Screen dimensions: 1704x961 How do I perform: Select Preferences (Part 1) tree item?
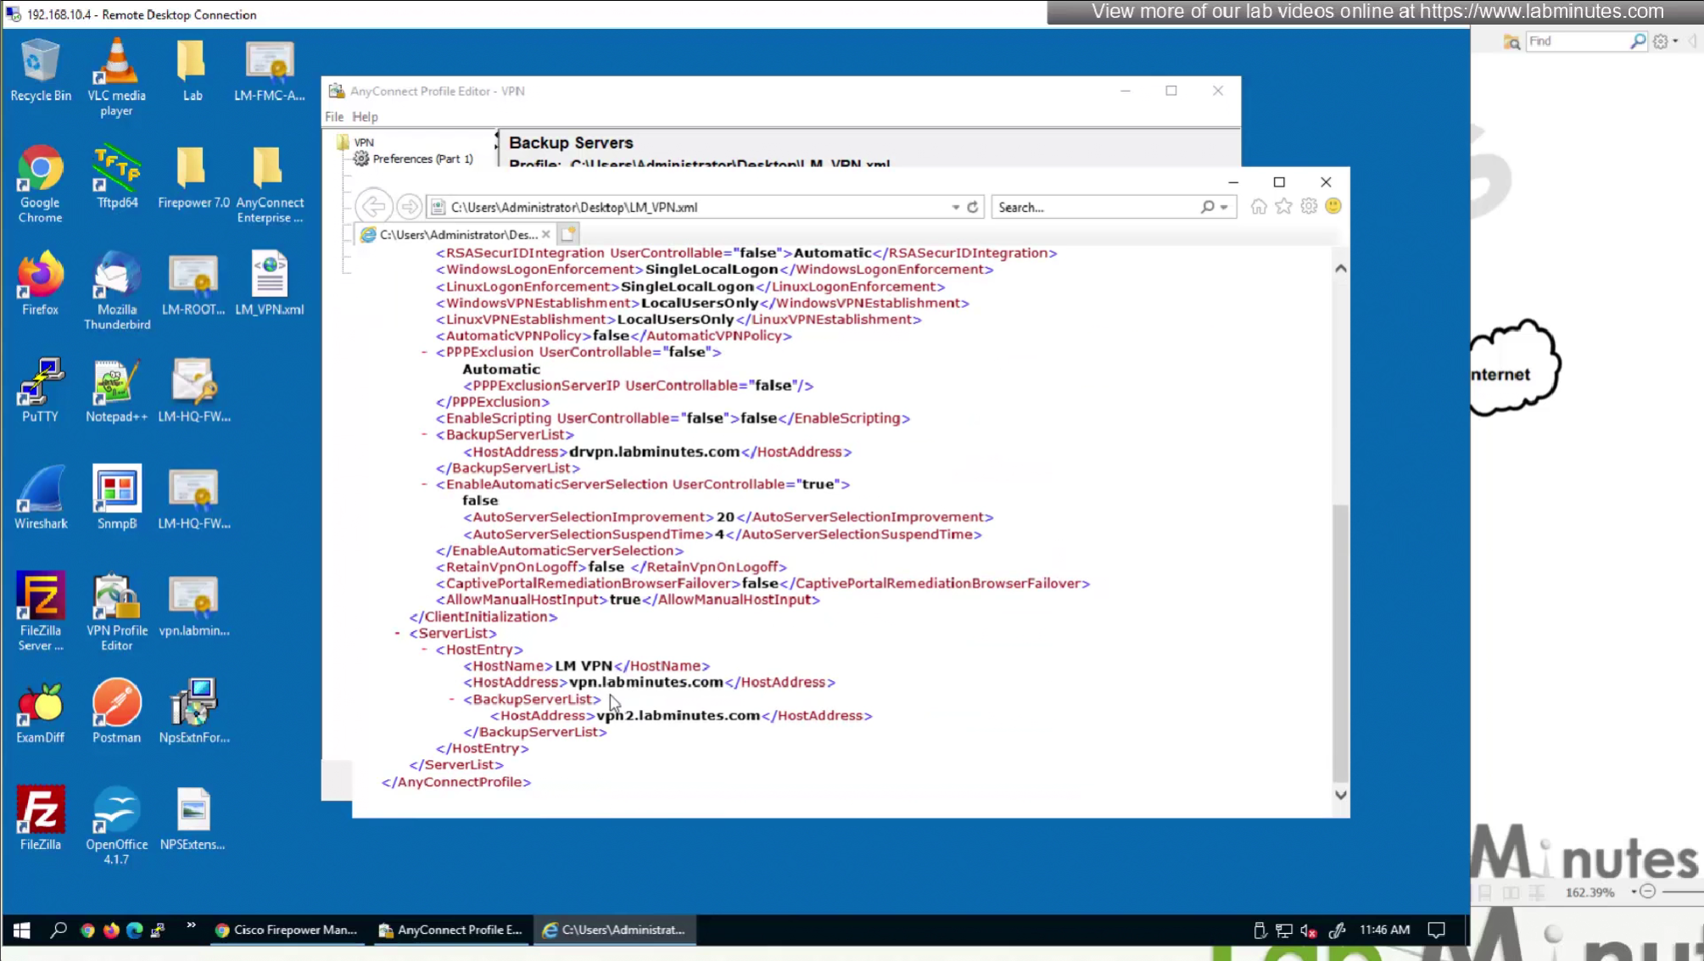coord(422,159)
